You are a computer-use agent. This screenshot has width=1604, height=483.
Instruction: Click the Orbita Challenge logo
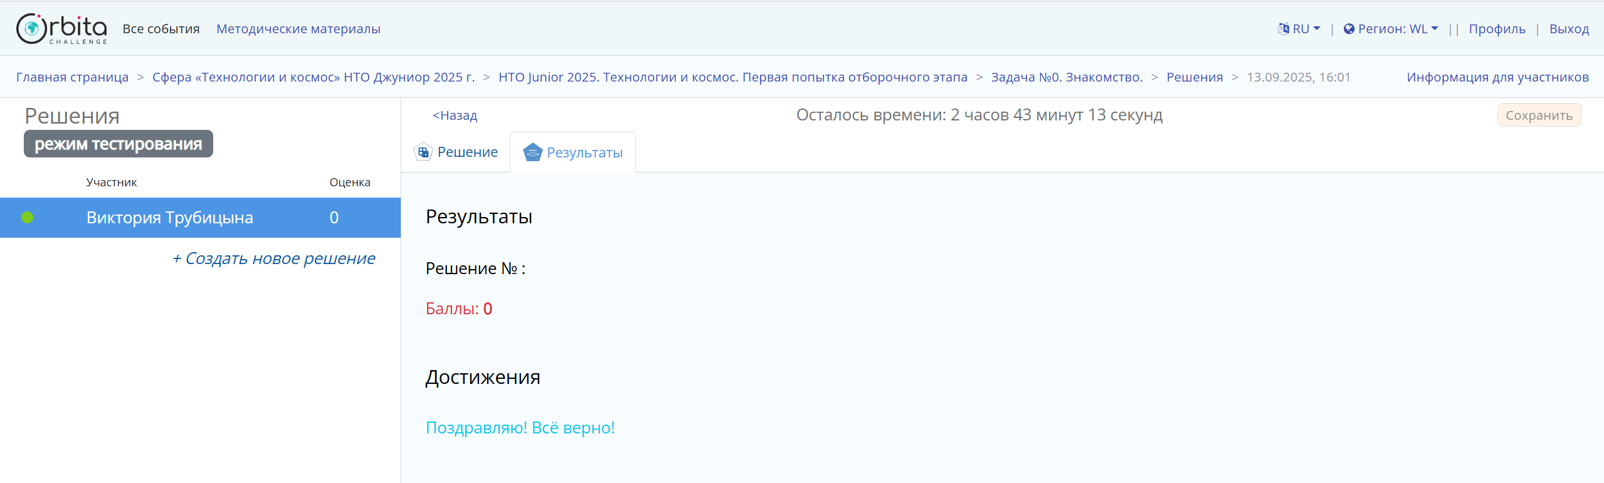click(x=61, y=29)
